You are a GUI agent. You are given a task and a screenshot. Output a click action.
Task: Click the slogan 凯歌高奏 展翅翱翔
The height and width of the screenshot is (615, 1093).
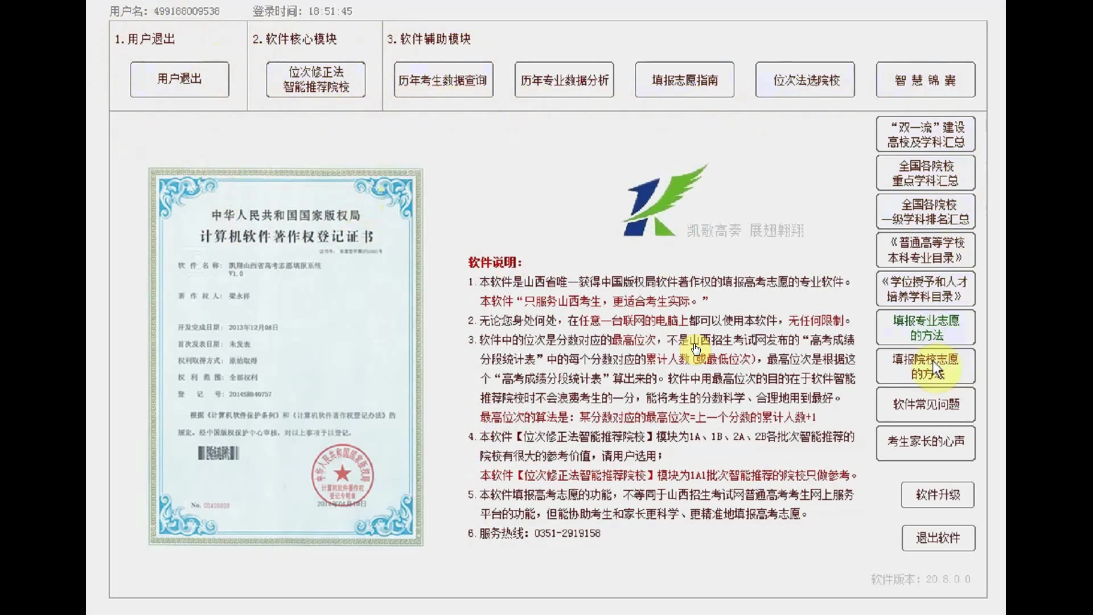[x=745, y=231]
